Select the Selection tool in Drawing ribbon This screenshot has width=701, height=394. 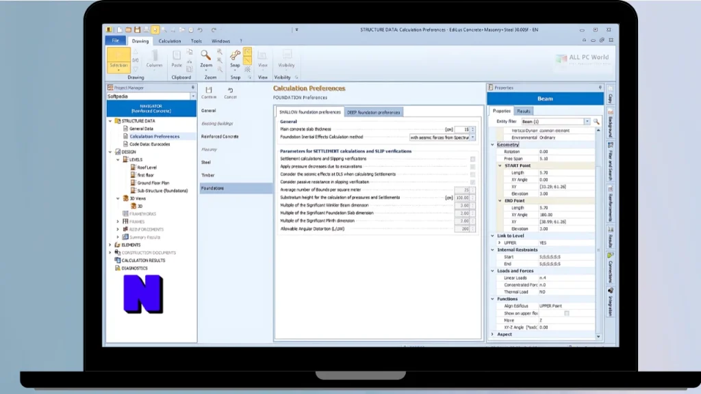[118, 60]
